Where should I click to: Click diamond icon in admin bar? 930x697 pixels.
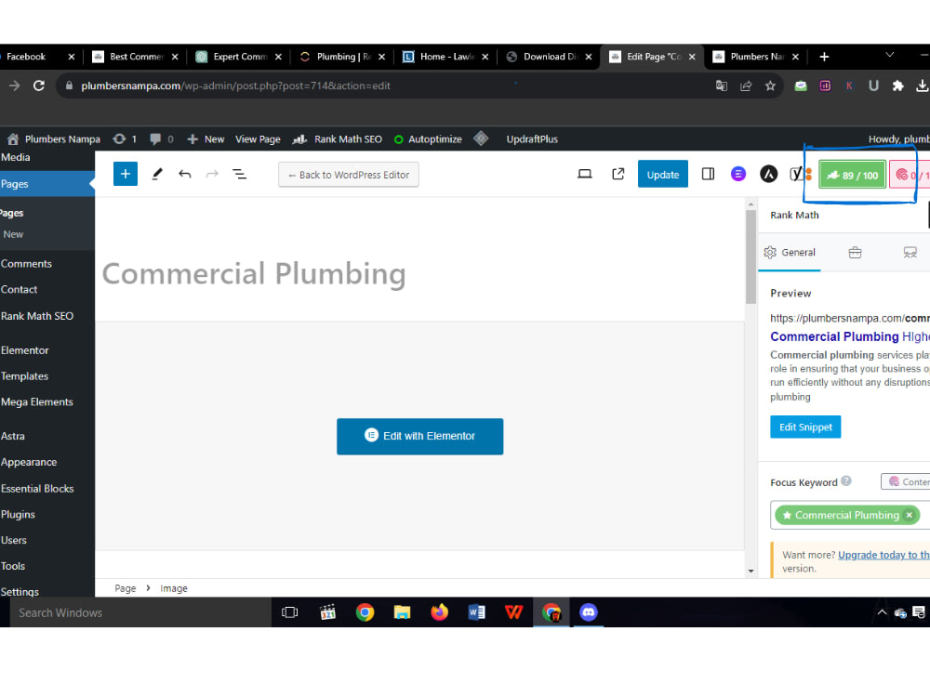coord(481,138)
